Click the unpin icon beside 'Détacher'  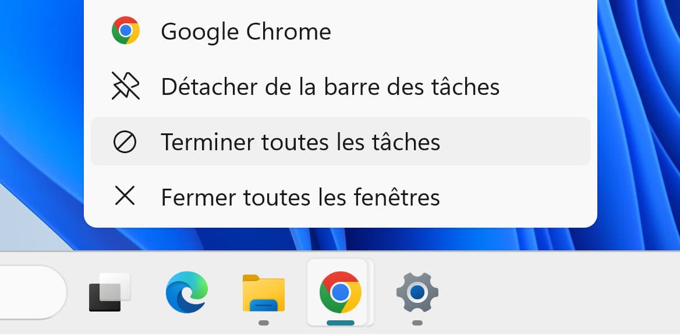point(126,86)
